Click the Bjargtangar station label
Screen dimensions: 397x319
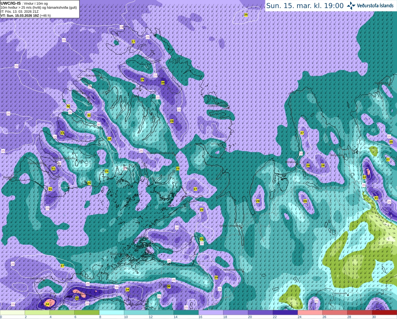(10, 177)
